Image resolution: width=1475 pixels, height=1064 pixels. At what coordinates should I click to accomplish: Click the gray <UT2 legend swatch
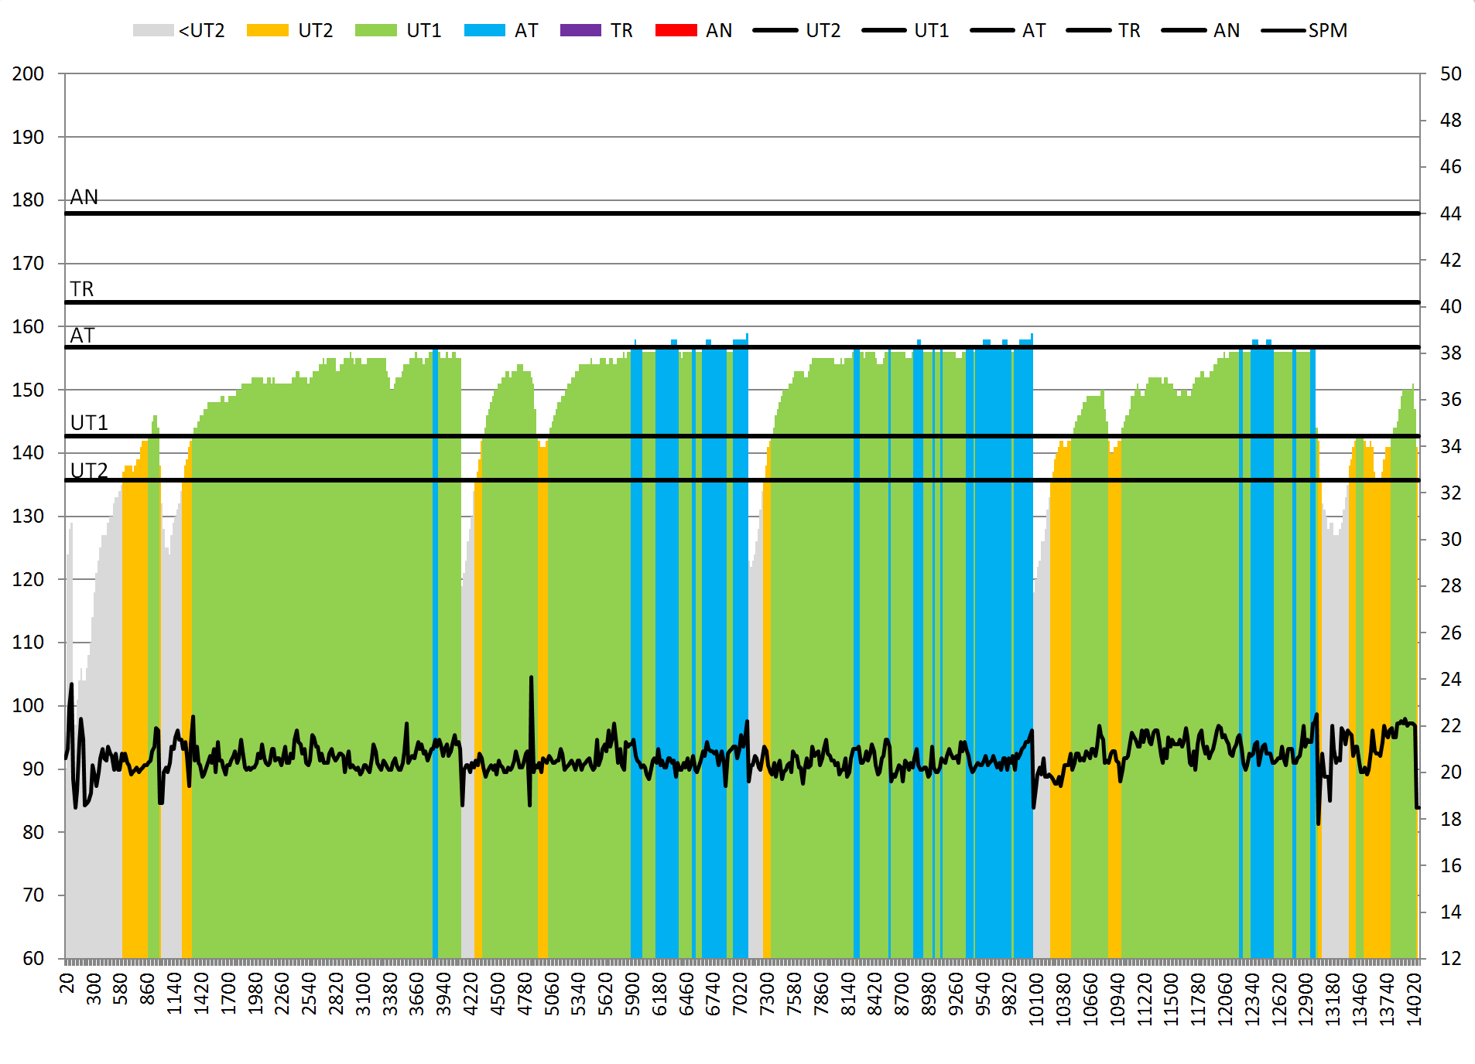152,30
